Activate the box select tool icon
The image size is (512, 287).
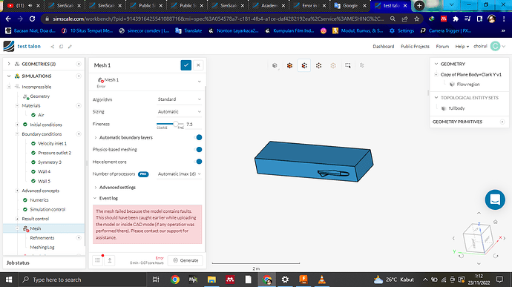point(347,65)
